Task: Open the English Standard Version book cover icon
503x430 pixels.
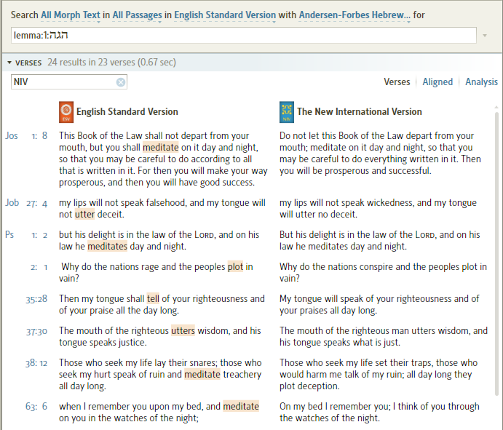Action: [x=66, y=112]
